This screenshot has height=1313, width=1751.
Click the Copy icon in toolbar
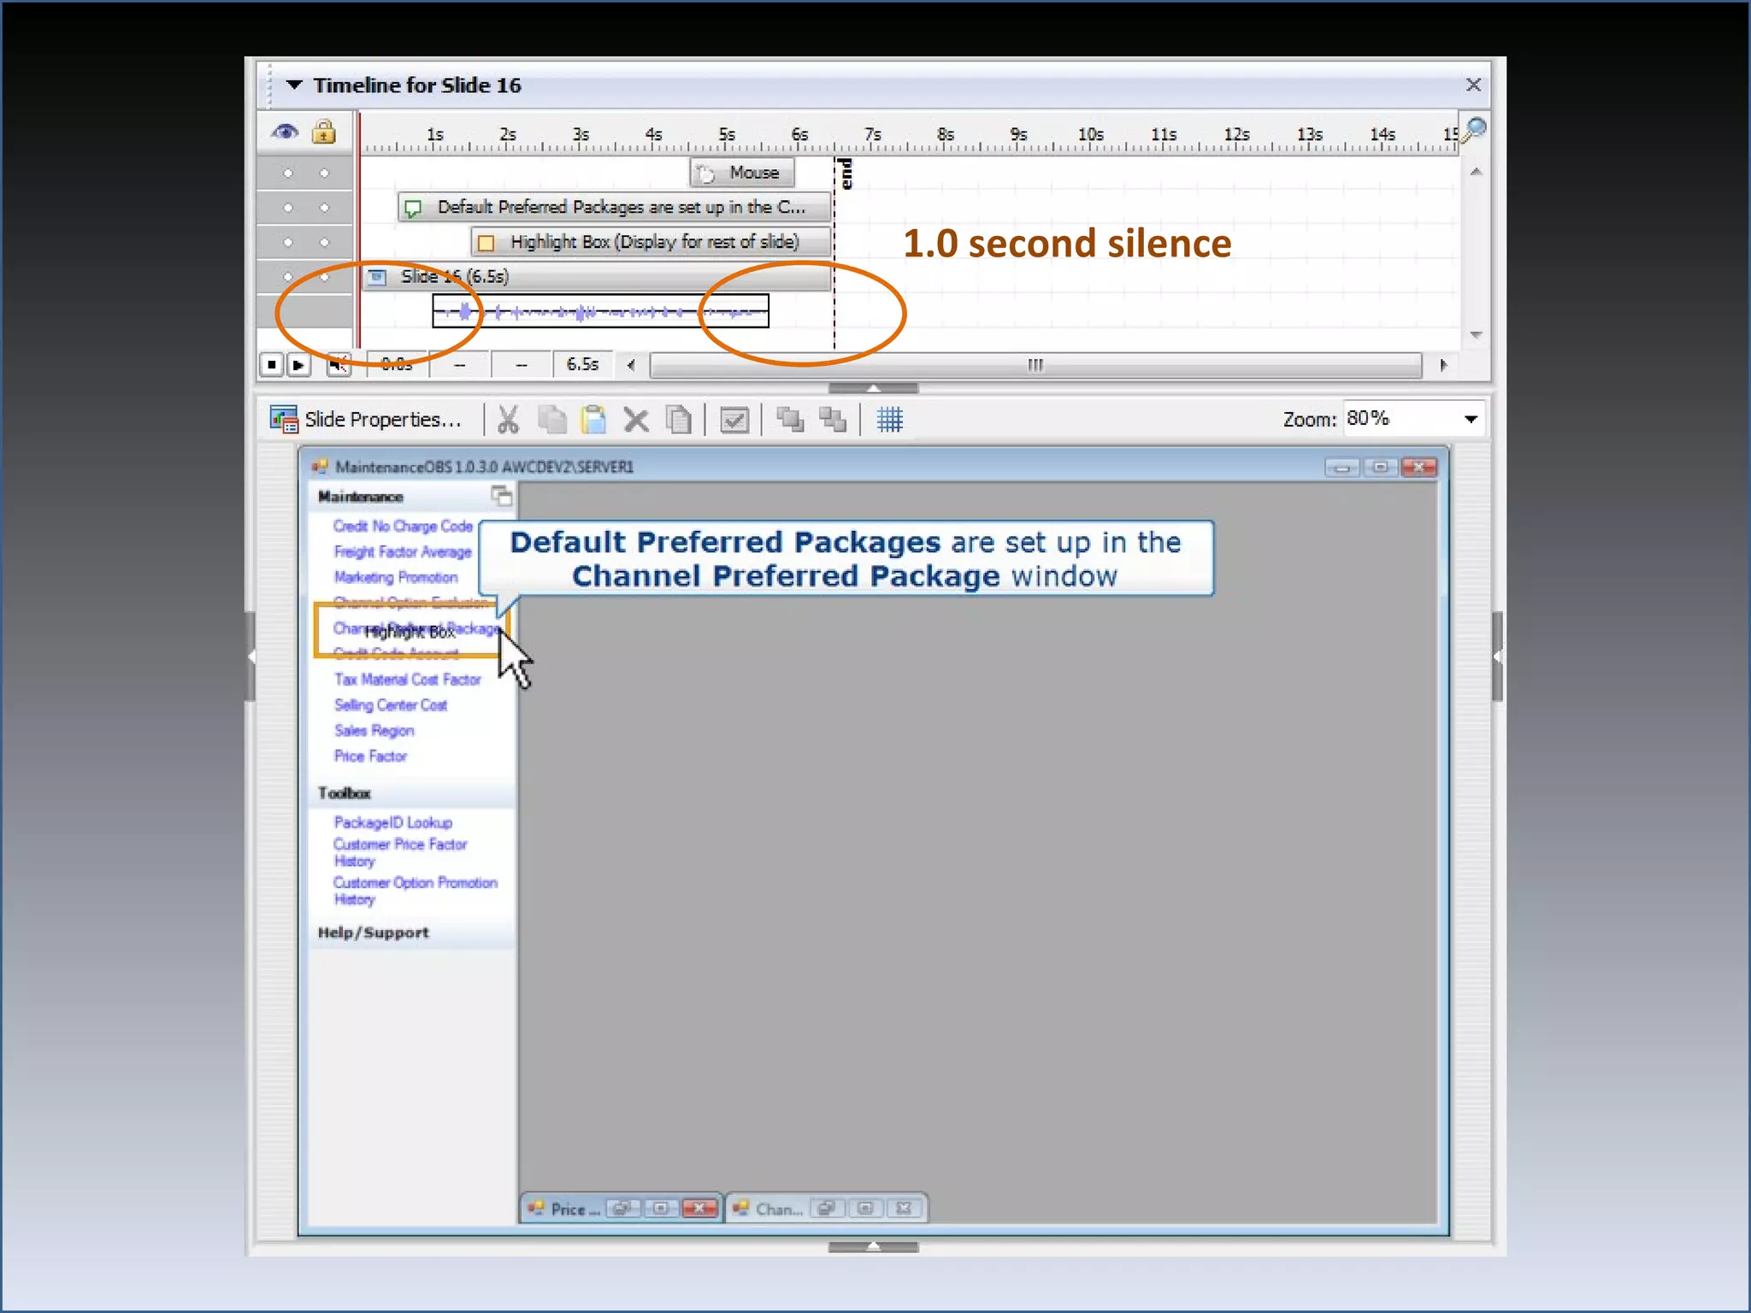pyautogui.click(x=551, y=420)
